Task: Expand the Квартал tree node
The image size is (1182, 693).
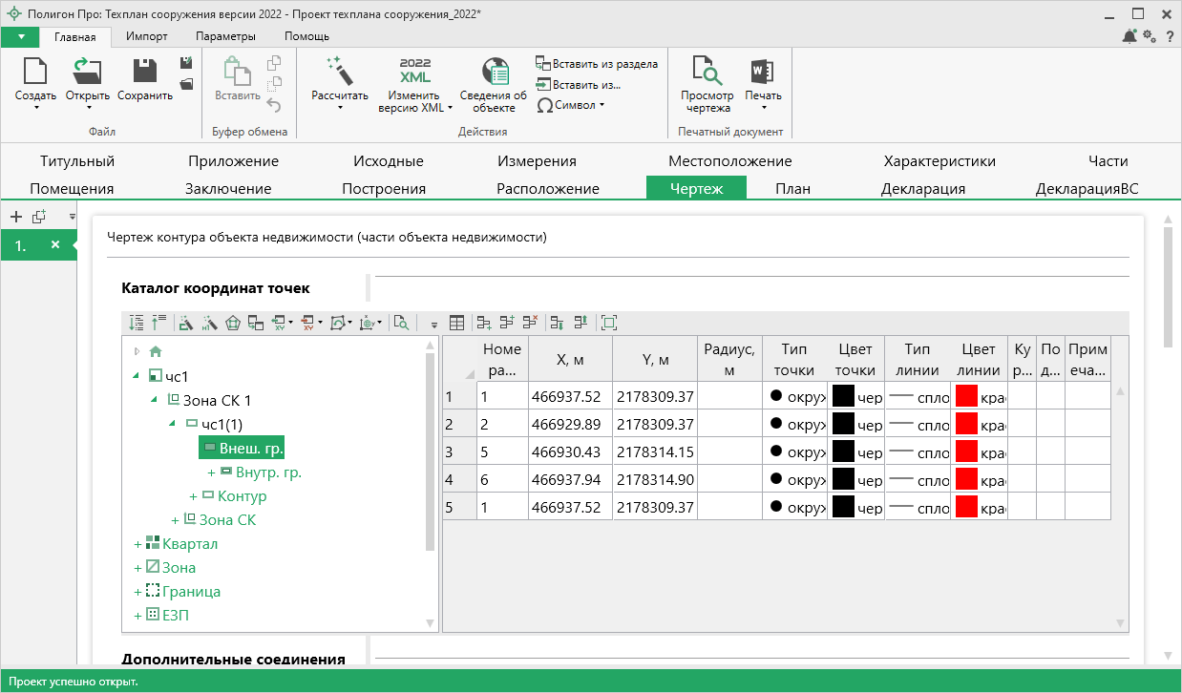Action: click(x=138, y=544)
